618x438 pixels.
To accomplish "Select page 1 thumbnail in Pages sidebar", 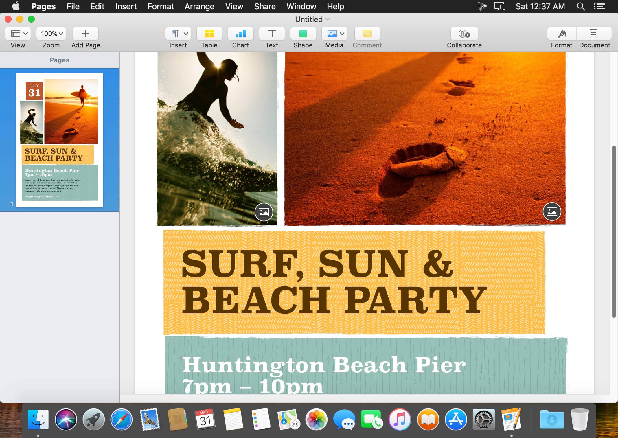I will tap(60, 140).
